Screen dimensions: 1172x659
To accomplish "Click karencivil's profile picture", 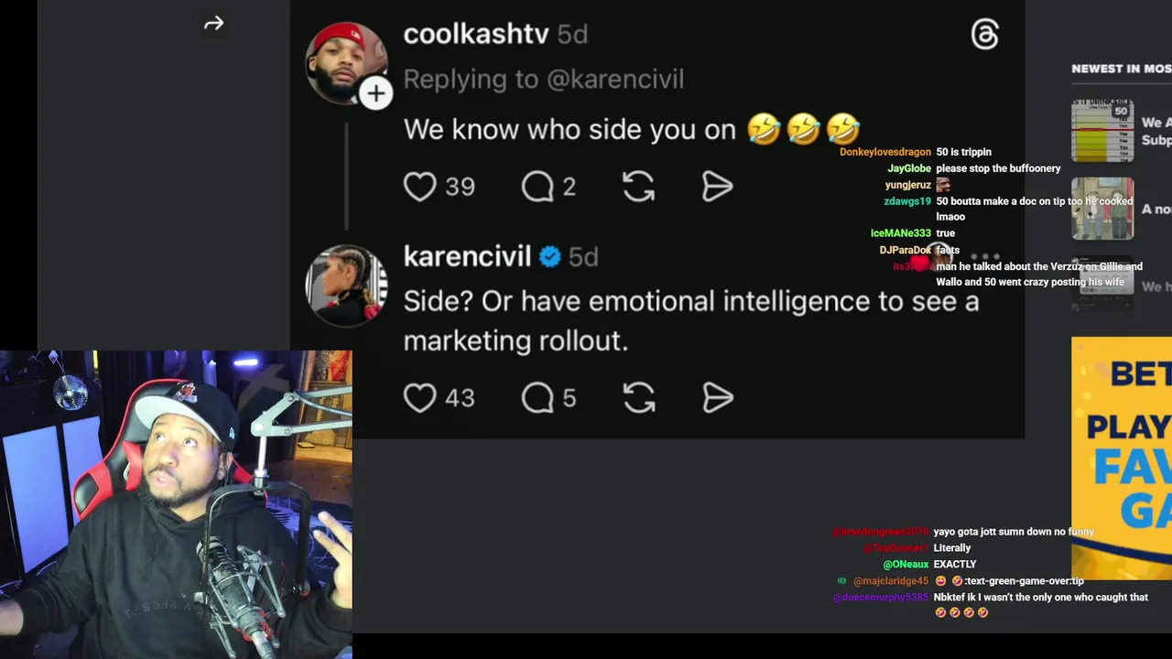I will click(346, 285).
